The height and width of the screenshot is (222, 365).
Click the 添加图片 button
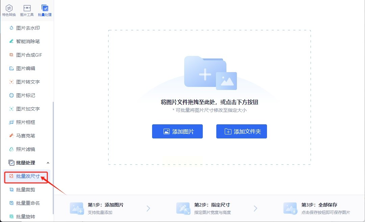[177, 131]
